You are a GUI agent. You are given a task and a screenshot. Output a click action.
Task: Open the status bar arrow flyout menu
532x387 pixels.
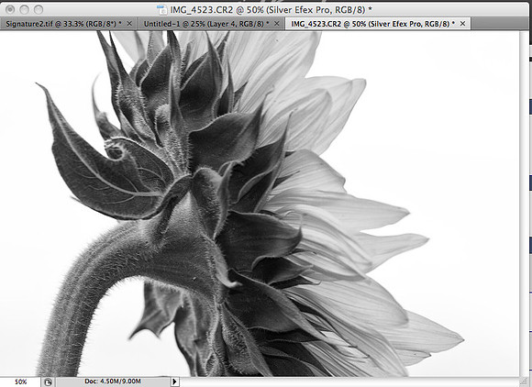(x=174, y=381)
